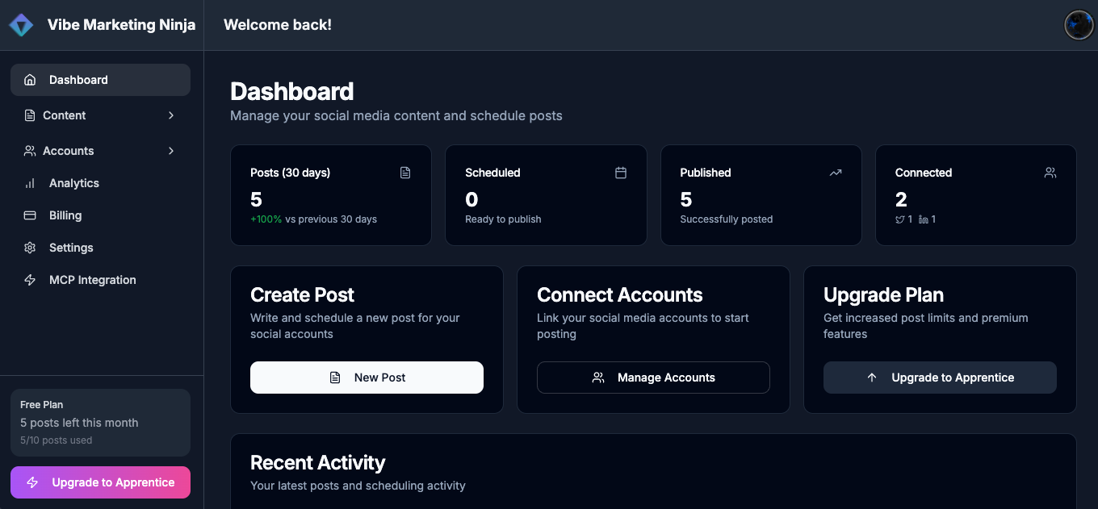Click the trending arrow icon in Published card
The image size is (1098, 509).
pyautogui.click(x=836, y=173)
